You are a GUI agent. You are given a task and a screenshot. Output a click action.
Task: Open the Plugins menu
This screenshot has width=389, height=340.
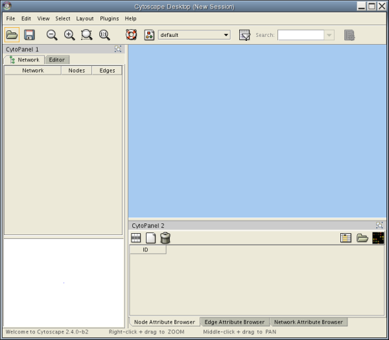pyautogui.click(x=109, y=19)
